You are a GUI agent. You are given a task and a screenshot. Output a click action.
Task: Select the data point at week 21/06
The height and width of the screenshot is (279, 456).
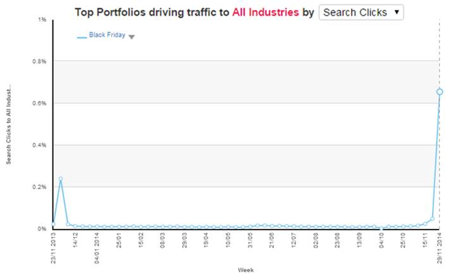click(x=272, y=225)
